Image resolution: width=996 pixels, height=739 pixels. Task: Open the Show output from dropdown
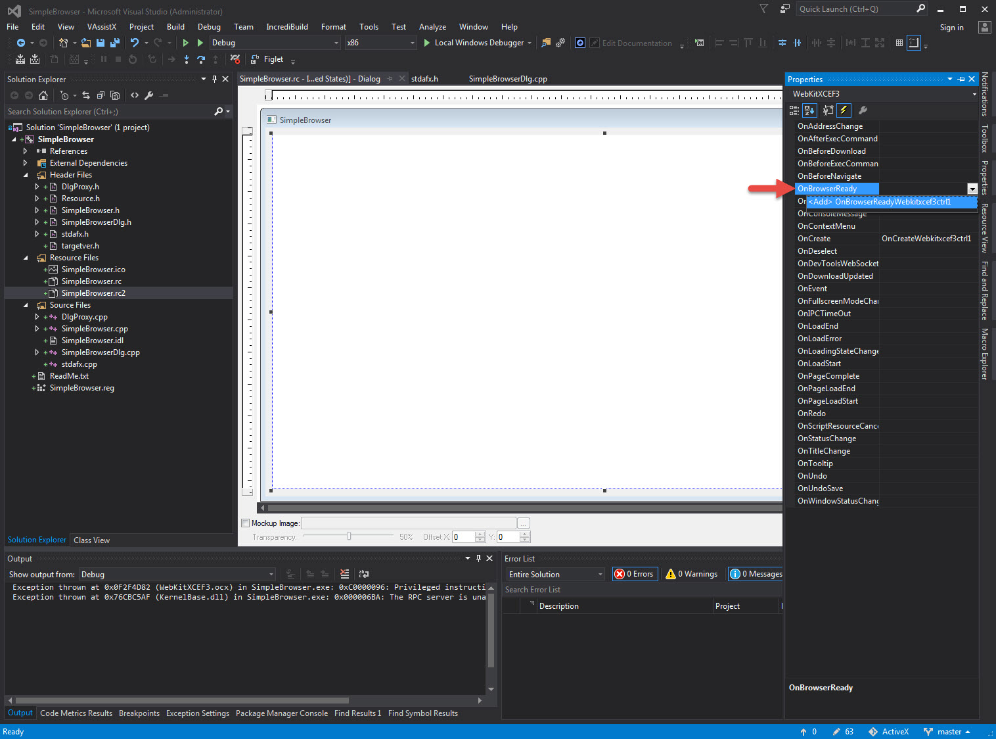point(177,575)
